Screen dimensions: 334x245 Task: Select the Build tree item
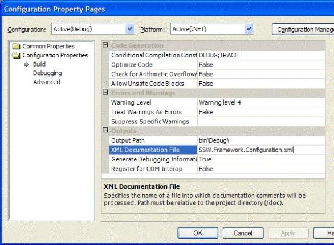point(39,64)
